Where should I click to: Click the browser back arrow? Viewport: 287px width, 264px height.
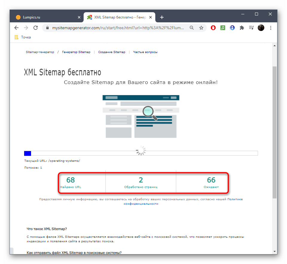coord(16,28)
